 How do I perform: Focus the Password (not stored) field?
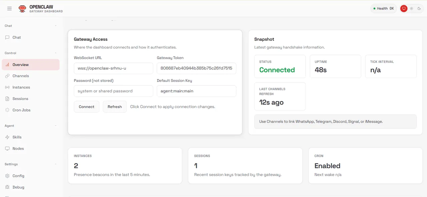(x=113, y=91)
